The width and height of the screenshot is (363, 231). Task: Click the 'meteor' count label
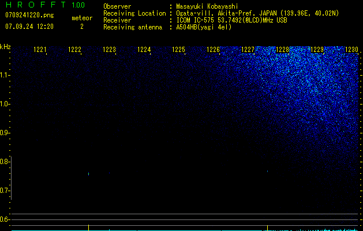(82, 18)
